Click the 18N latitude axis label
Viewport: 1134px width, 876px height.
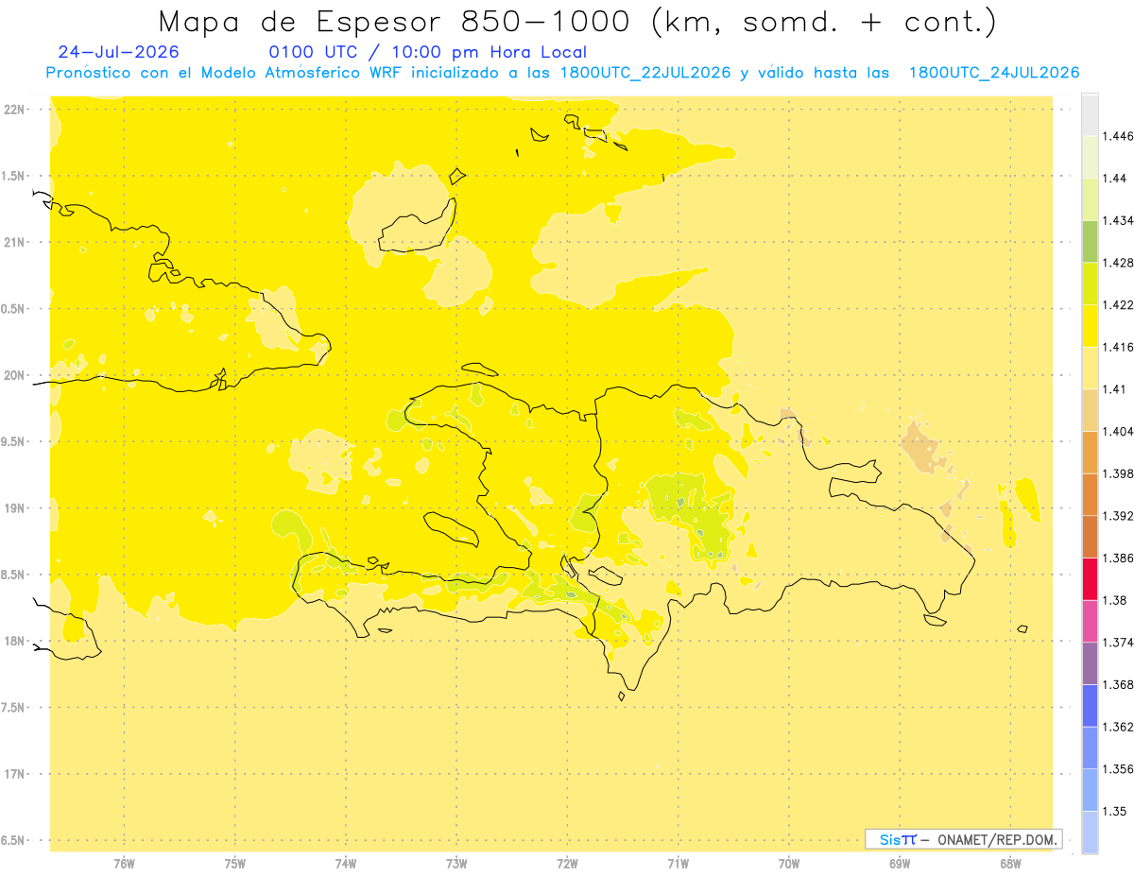[x=15, y=642]
